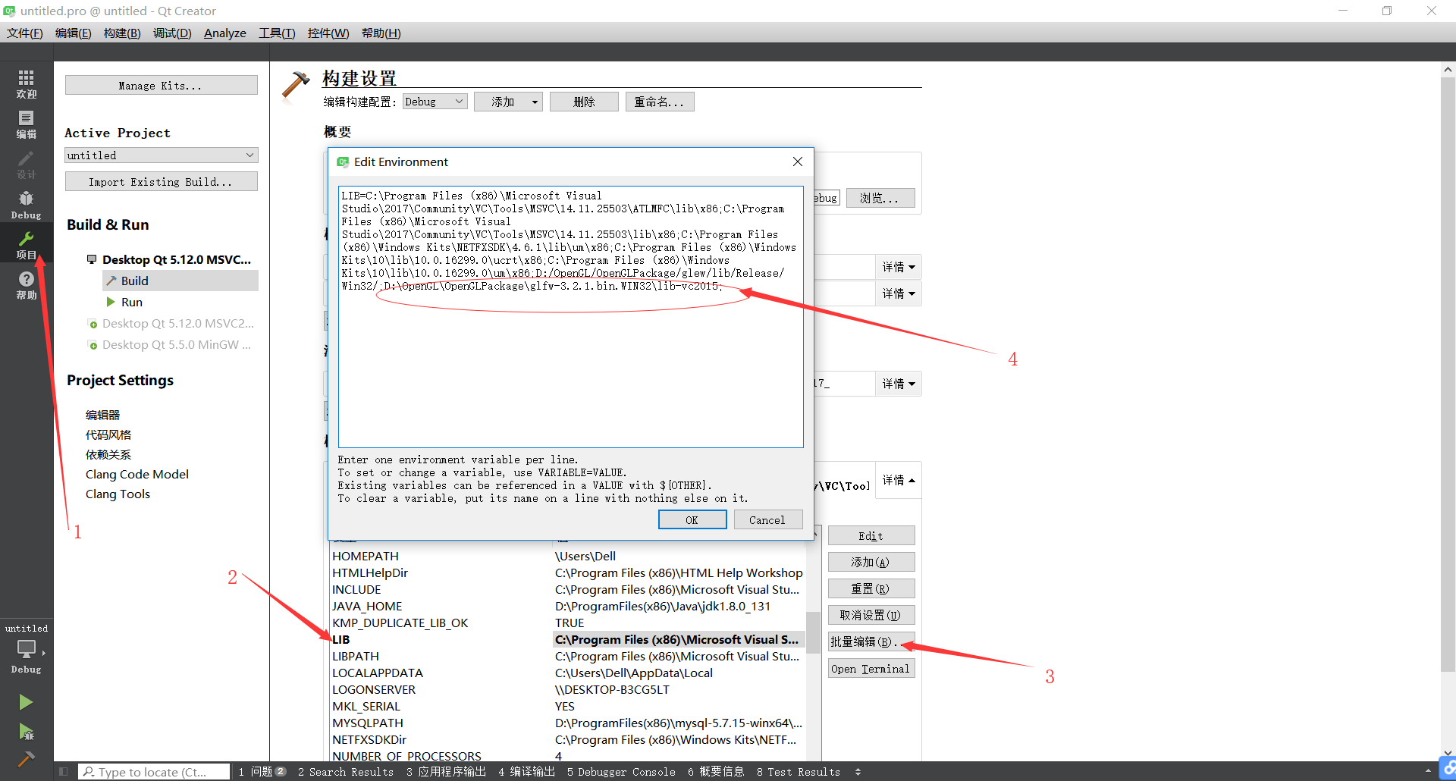Open the Help mode question icon
1456x781 pixels.
point(27,285)
